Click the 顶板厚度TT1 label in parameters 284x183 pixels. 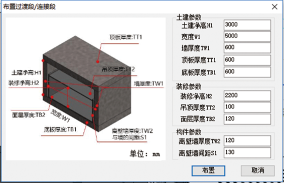coord(199,60)
